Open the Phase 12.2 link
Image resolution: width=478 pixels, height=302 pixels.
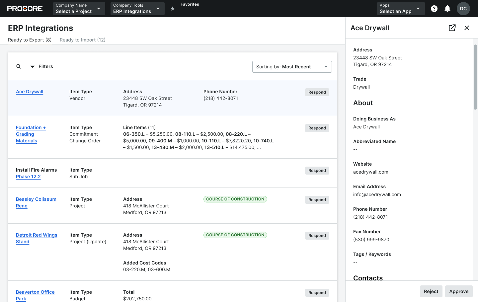[28, 177]
